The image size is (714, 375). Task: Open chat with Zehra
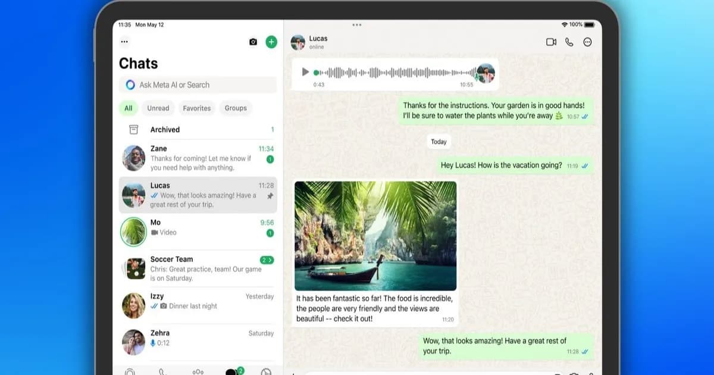198,342
